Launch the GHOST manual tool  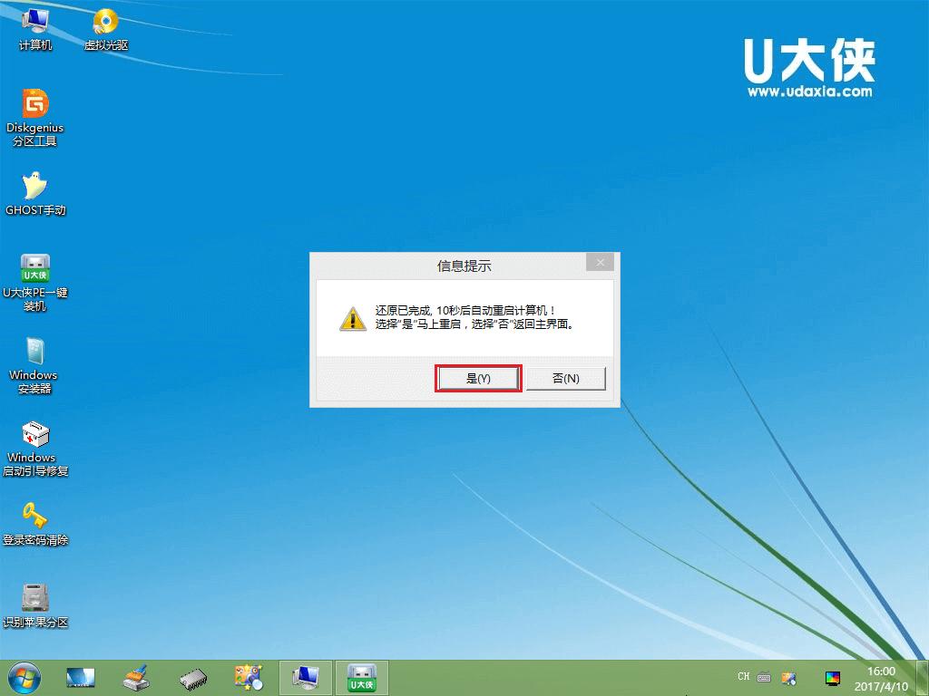[34, 186]
